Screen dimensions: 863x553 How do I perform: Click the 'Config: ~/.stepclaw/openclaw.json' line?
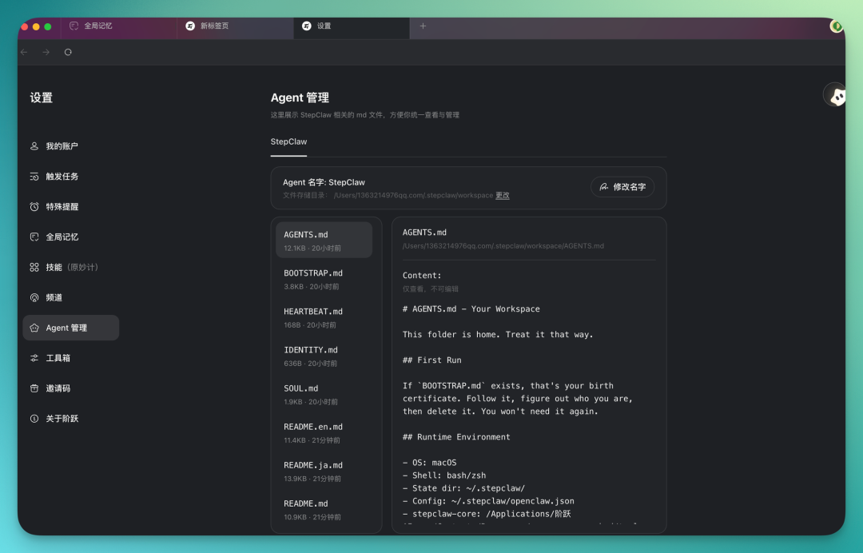488,501
